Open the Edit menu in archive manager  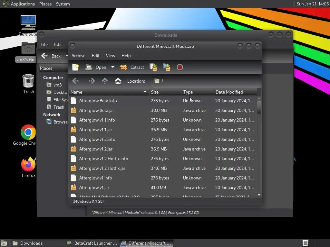[x=95, y=56]
